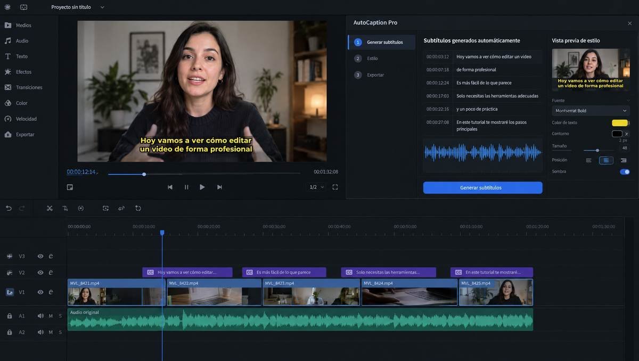This screenshot has height=361, width=639.
Task: Pause the video preview
Action: pyautogui.click(x=186, y=187)
